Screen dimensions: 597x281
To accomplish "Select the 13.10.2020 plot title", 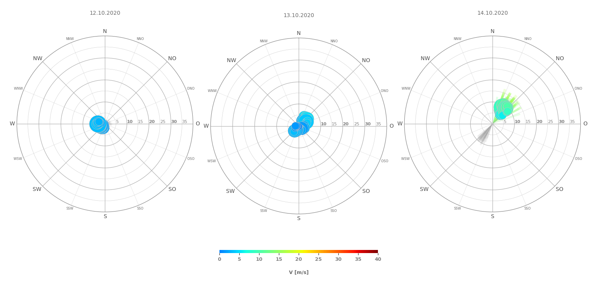I will (298, 15).
